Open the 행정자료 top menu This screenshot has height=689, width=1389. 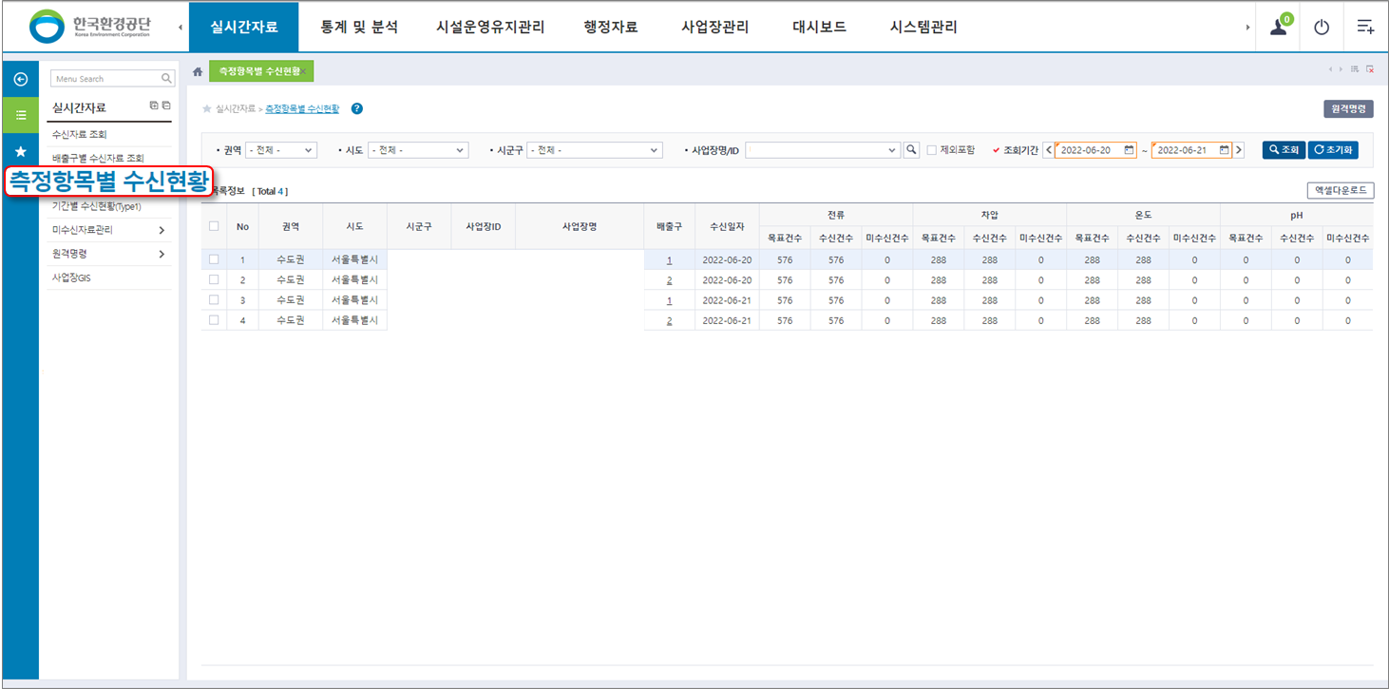pos(611,28)
